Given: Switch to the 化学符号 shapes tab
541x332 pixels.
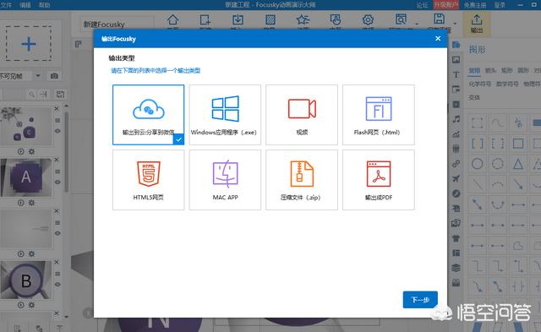Looking at the screenshot, I should (479, 84).
